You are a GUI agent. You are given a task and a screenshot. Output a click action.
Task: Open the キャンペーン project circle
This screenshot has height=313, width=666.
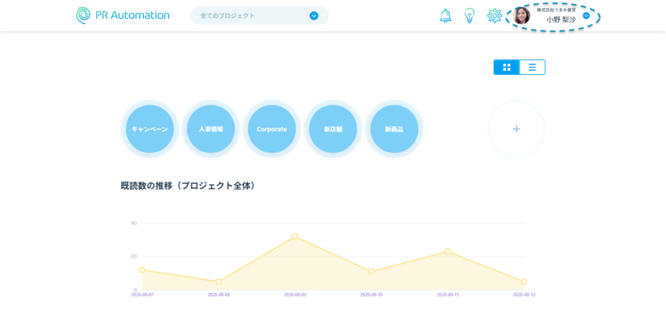150,129
